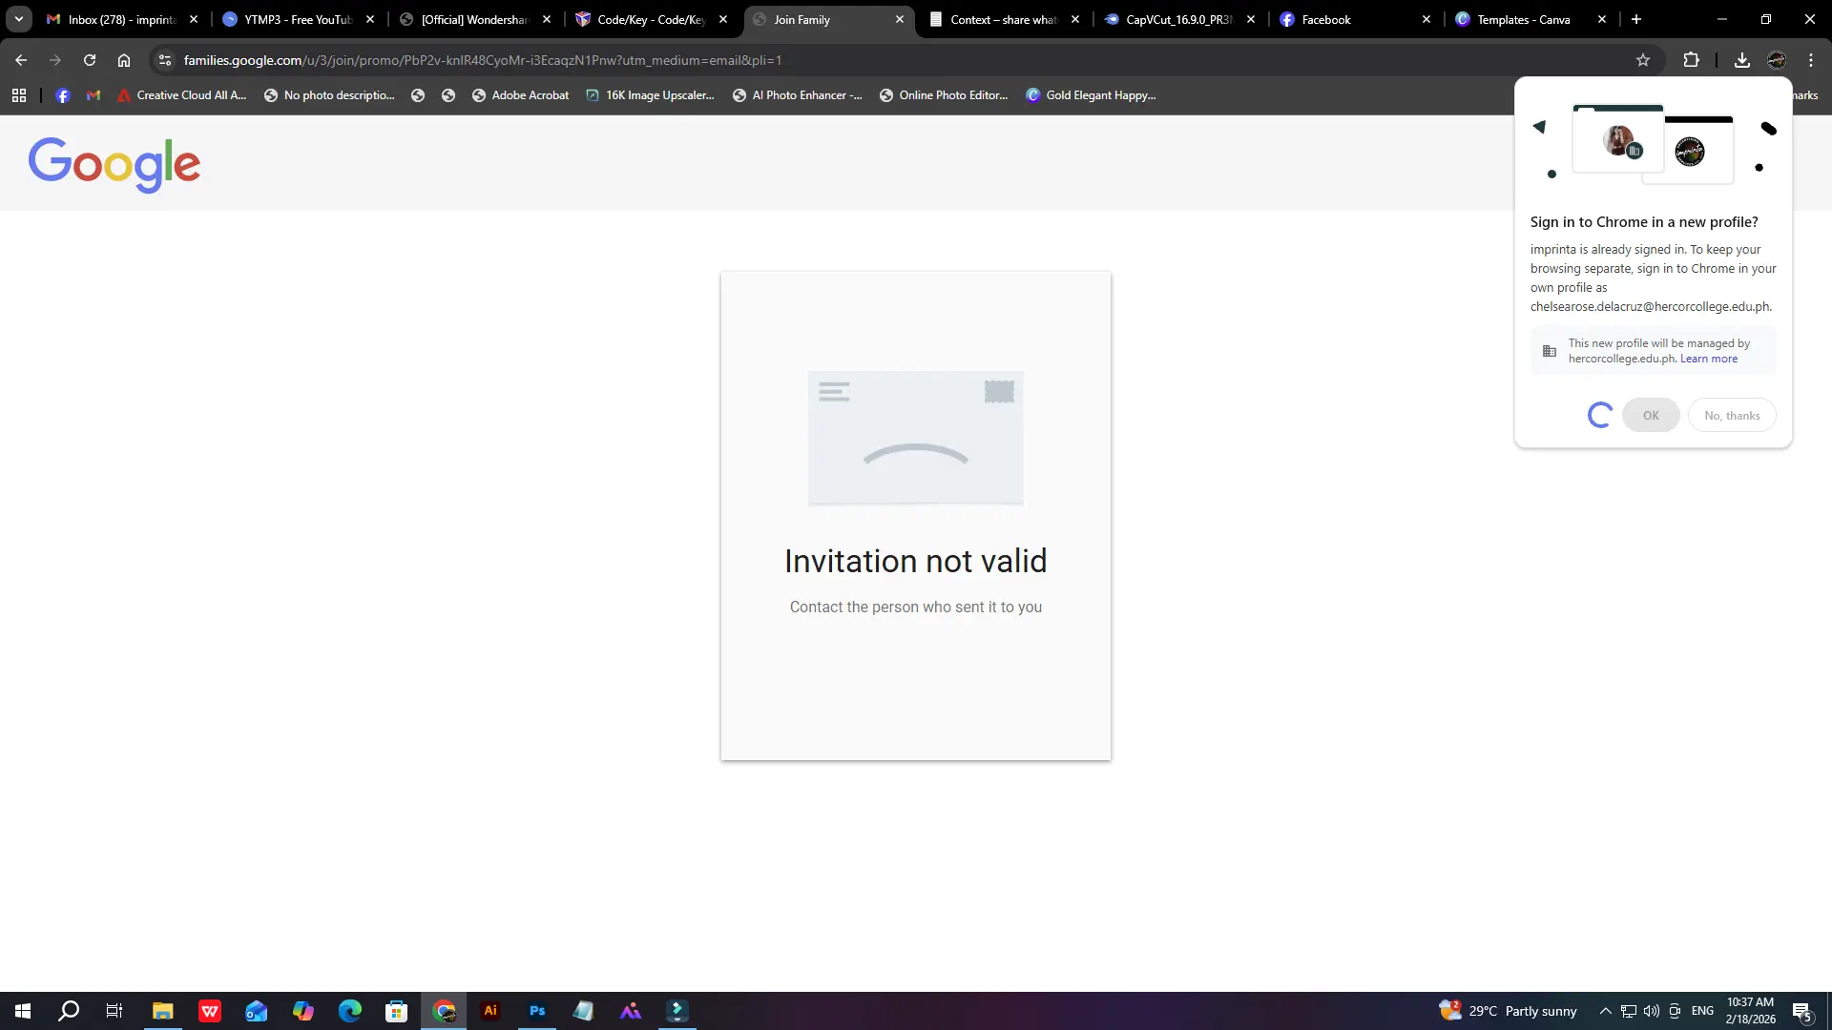1832x1030 pixels.
Task: Open the bookmarks apps grid icon
Action: [19, 95]
